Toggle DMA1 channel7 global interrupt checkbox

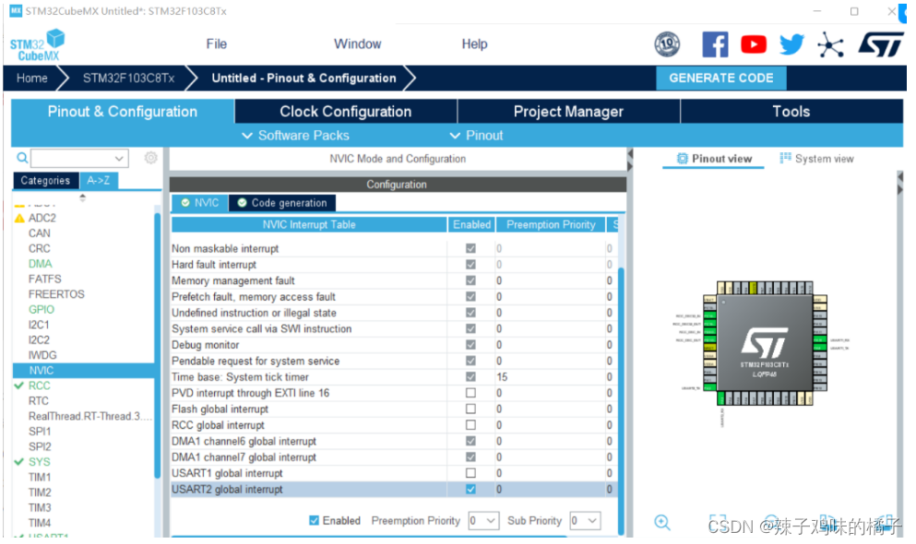[x=470, y=457]
